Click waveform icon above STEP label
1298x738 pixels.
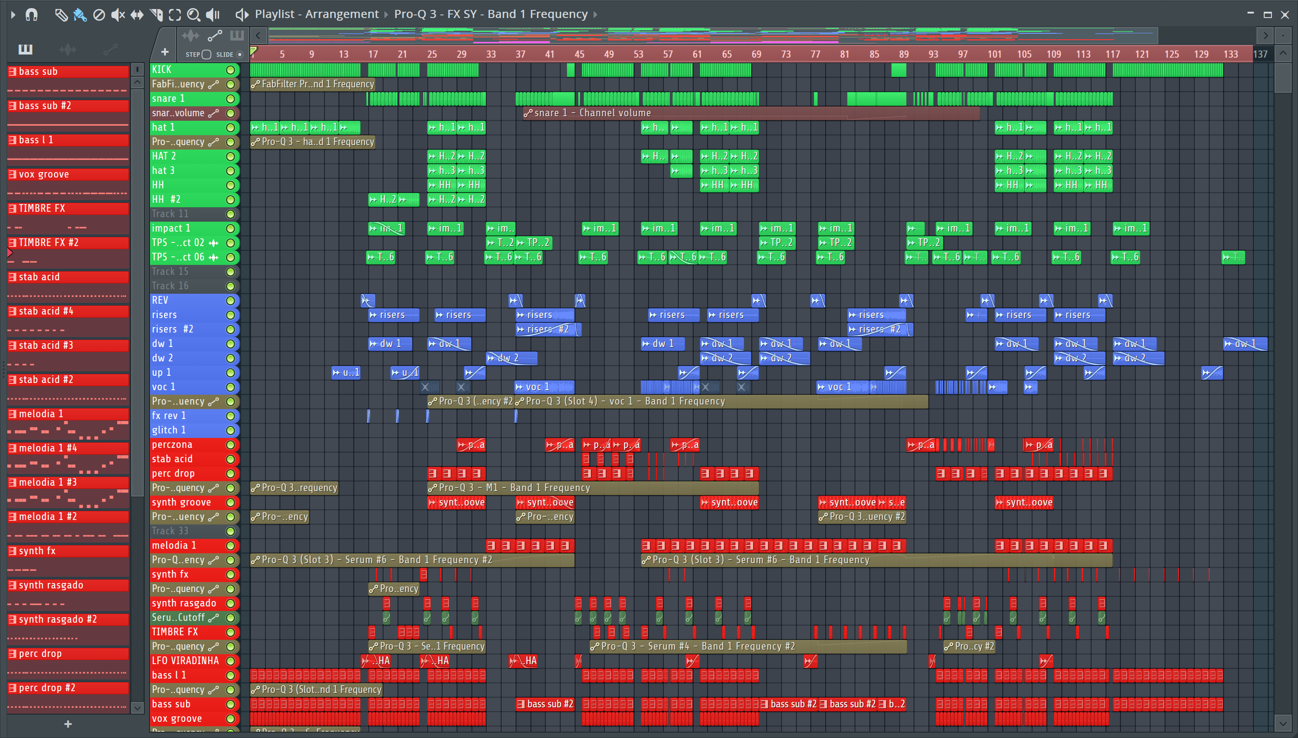pyautogui.click(x=191, y=36)
